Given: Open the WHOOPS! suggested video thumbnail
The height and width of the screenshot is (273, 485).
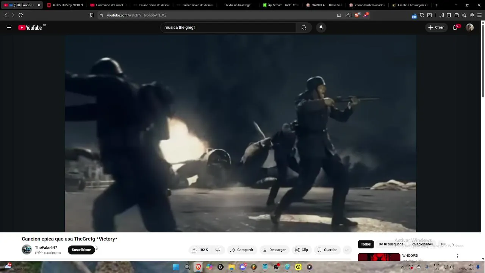Looking at the screenshot, I should tap(379, 257).
